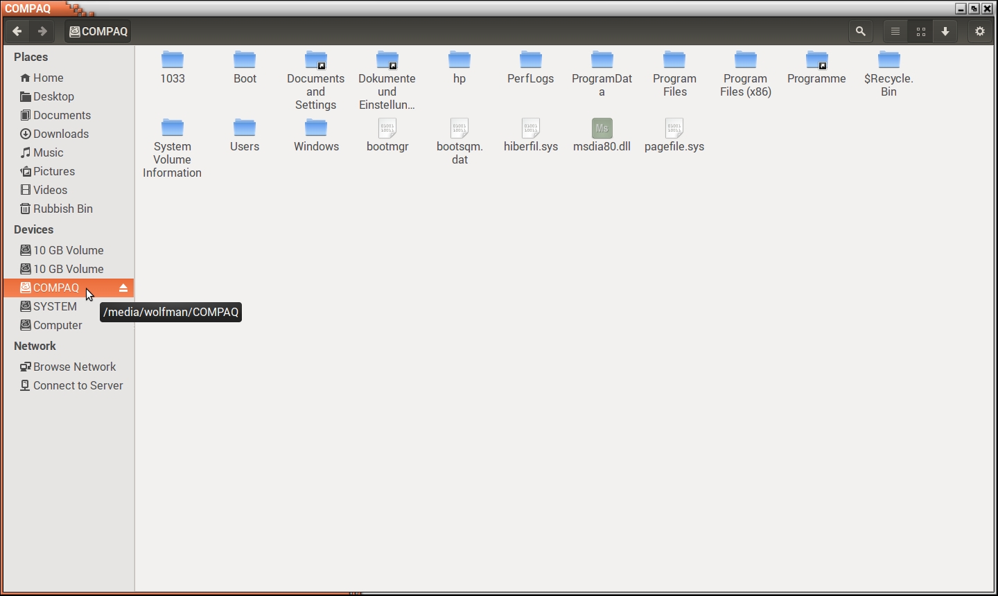
Task: Open the Rubbish Bin
Action: pos(62,209)
